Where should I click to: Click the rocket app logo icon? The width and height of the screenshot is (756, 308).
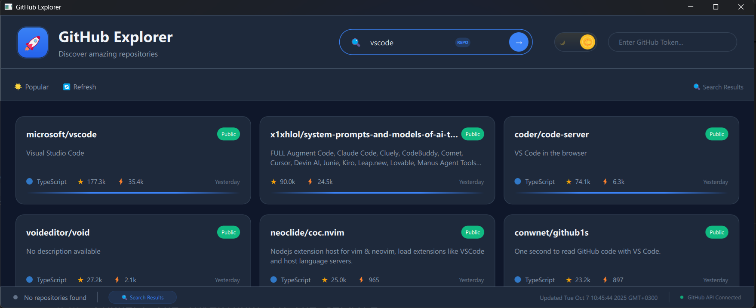[x=33, y=43]
